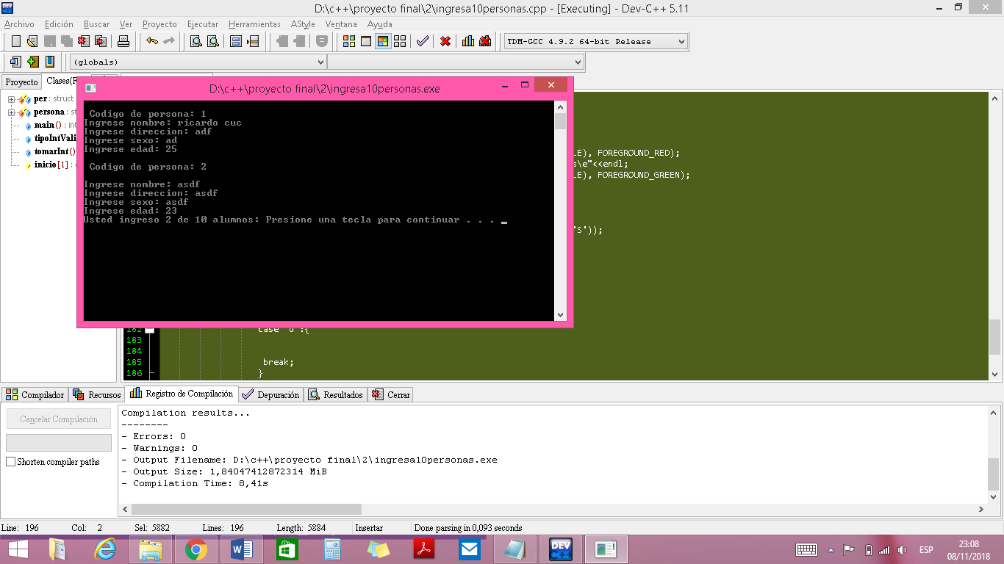Open the Proyecto menu
1004x564 pixels.
[x=159, y=24]
